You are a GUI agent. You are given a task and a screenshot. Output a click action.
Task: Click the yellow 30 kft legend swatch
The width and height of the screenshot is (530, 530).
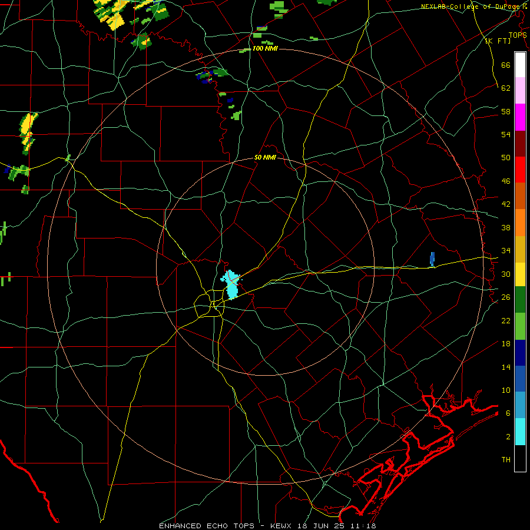(520, 274)
